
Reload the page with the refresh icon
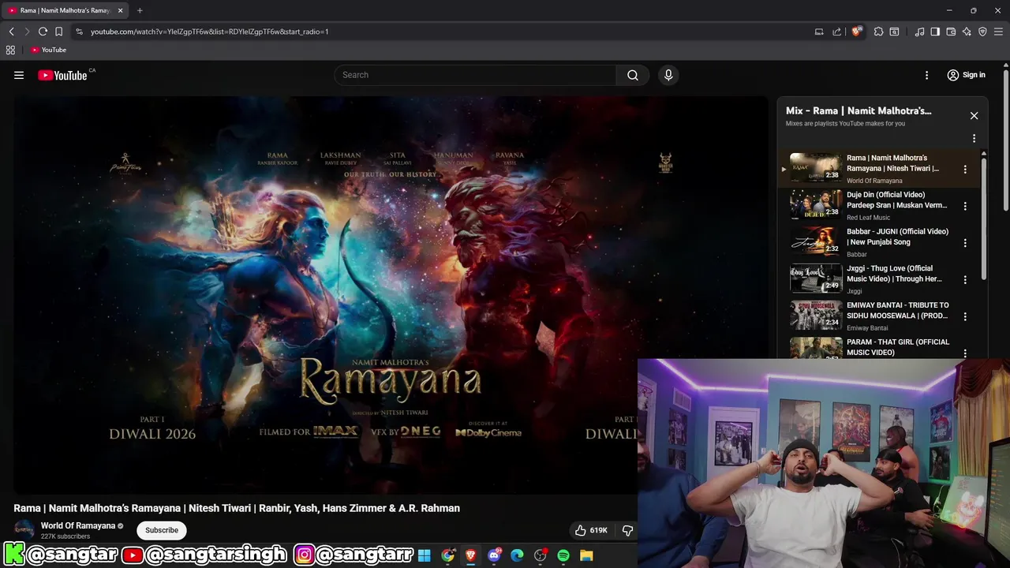pyautogui.click(x=43, y=32)
